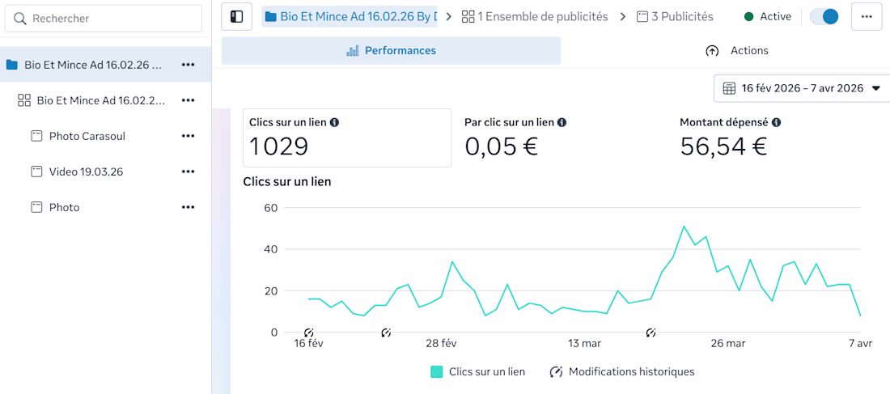The height and width of the screenshot is (394, 890).
Task: Open the top-right more options button
Action: tap(867, 16)
